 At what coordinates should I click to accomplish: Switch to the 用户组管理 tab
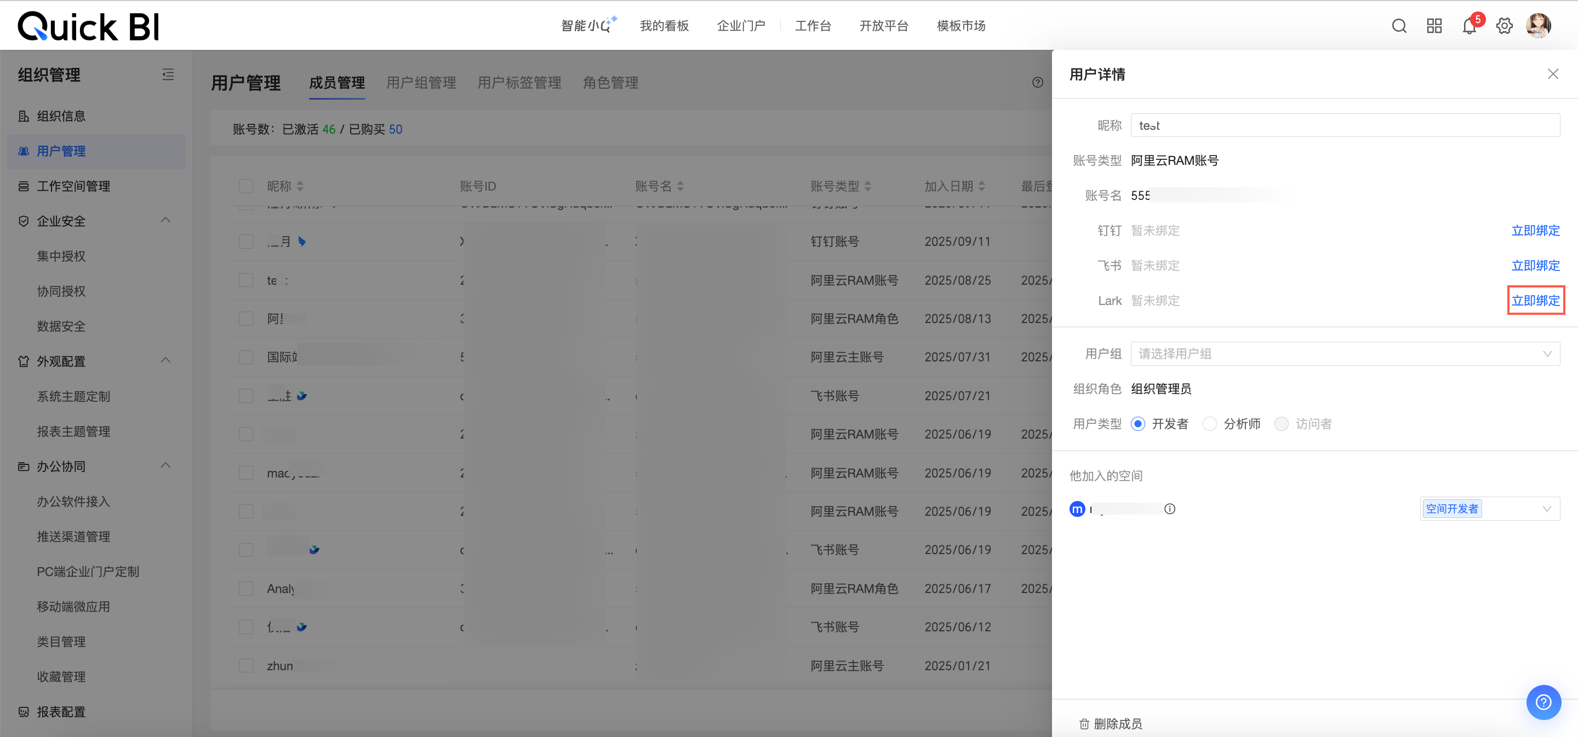421,83
